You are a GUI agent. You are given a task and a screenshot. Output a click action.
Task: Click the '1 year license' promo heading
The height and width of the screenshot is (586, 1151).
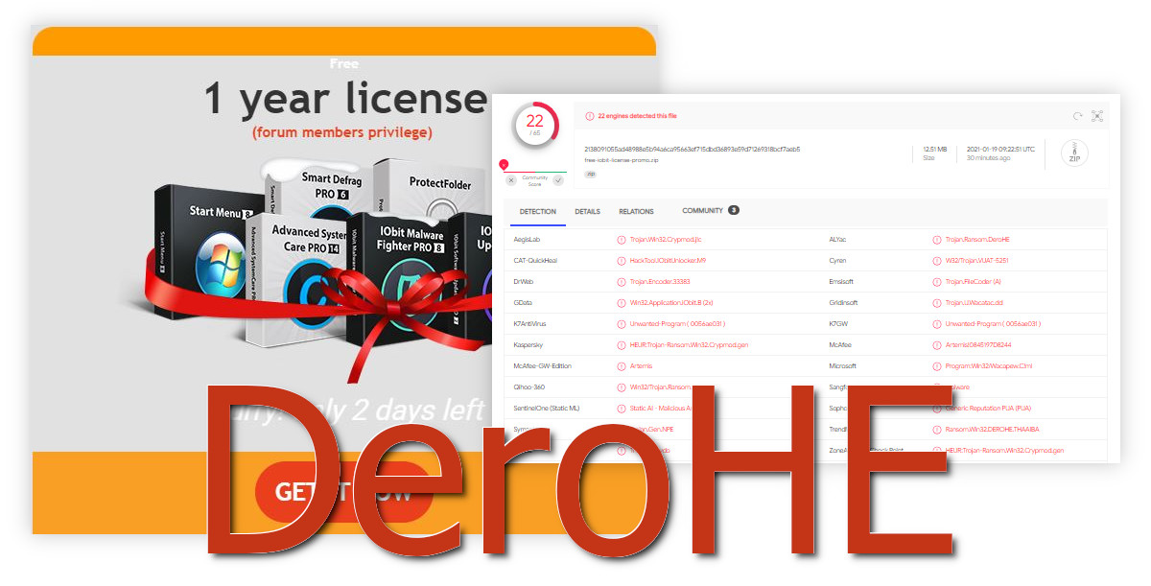(346, 99)
